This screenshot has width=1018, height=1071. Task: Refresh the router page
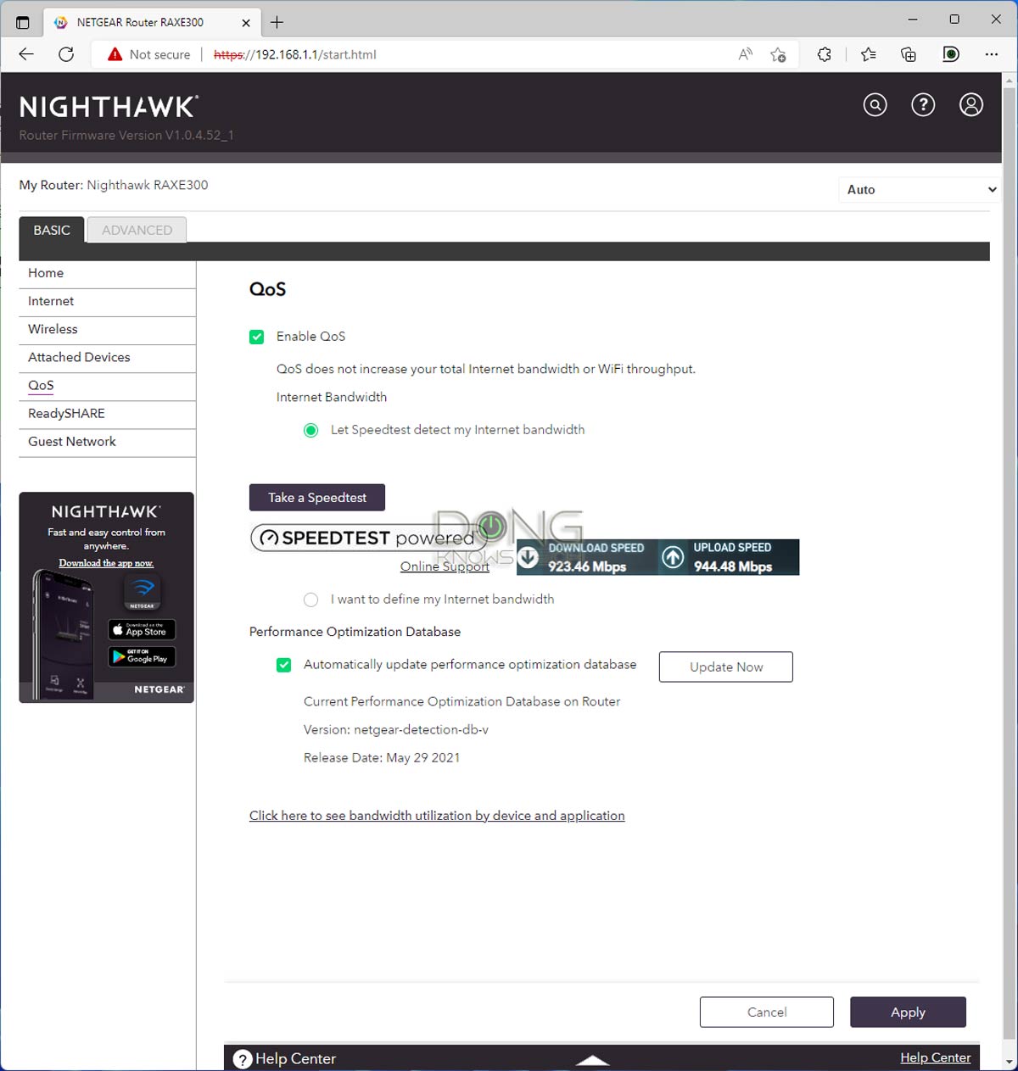[x=66, y=54]
